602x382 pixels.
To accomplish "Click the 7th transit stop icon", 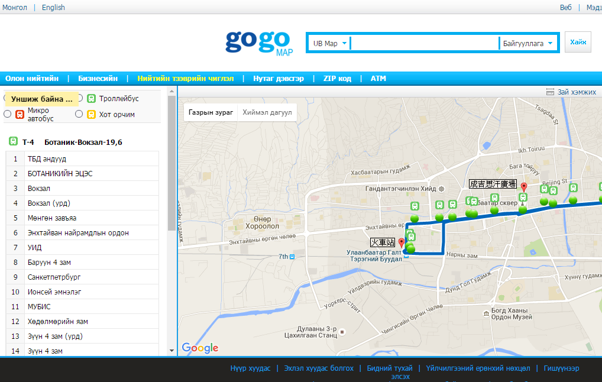I will [292, 257].
